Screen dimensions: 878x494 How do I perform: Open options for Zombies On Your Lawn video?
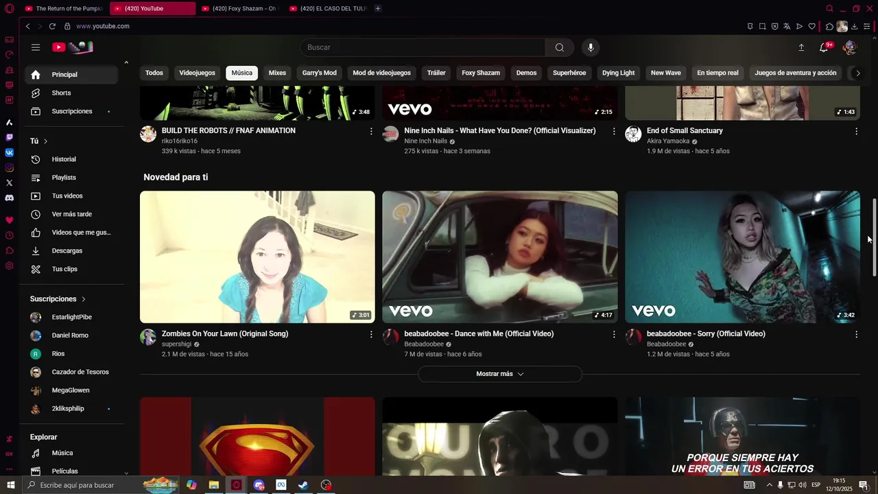[x=371, y=334]
